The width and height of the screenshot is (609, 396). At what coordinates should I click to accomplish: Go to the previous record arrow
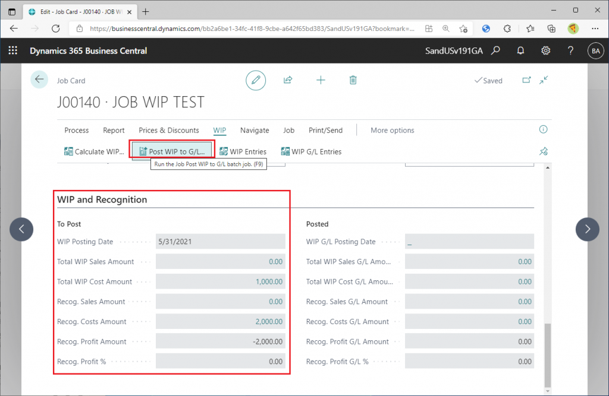(21, 229)
